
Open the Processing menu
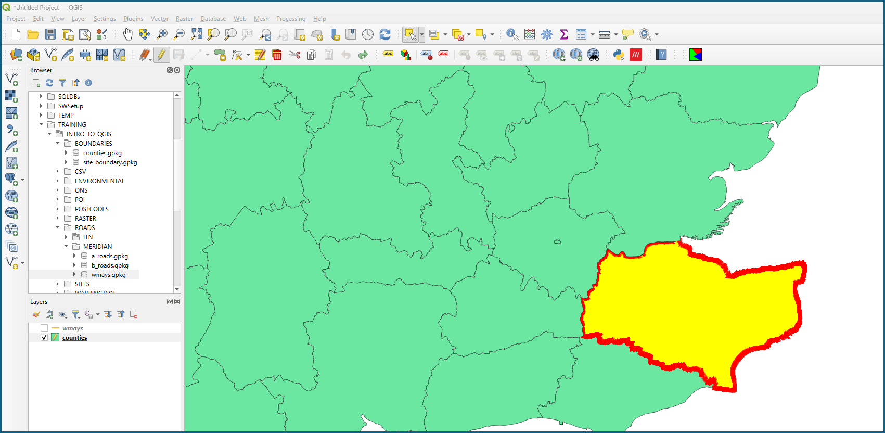point(291,19)
